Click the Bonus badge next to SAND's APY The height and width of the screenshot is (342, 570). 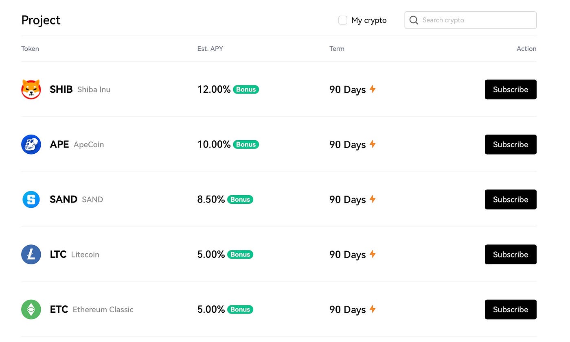(240, 199)
